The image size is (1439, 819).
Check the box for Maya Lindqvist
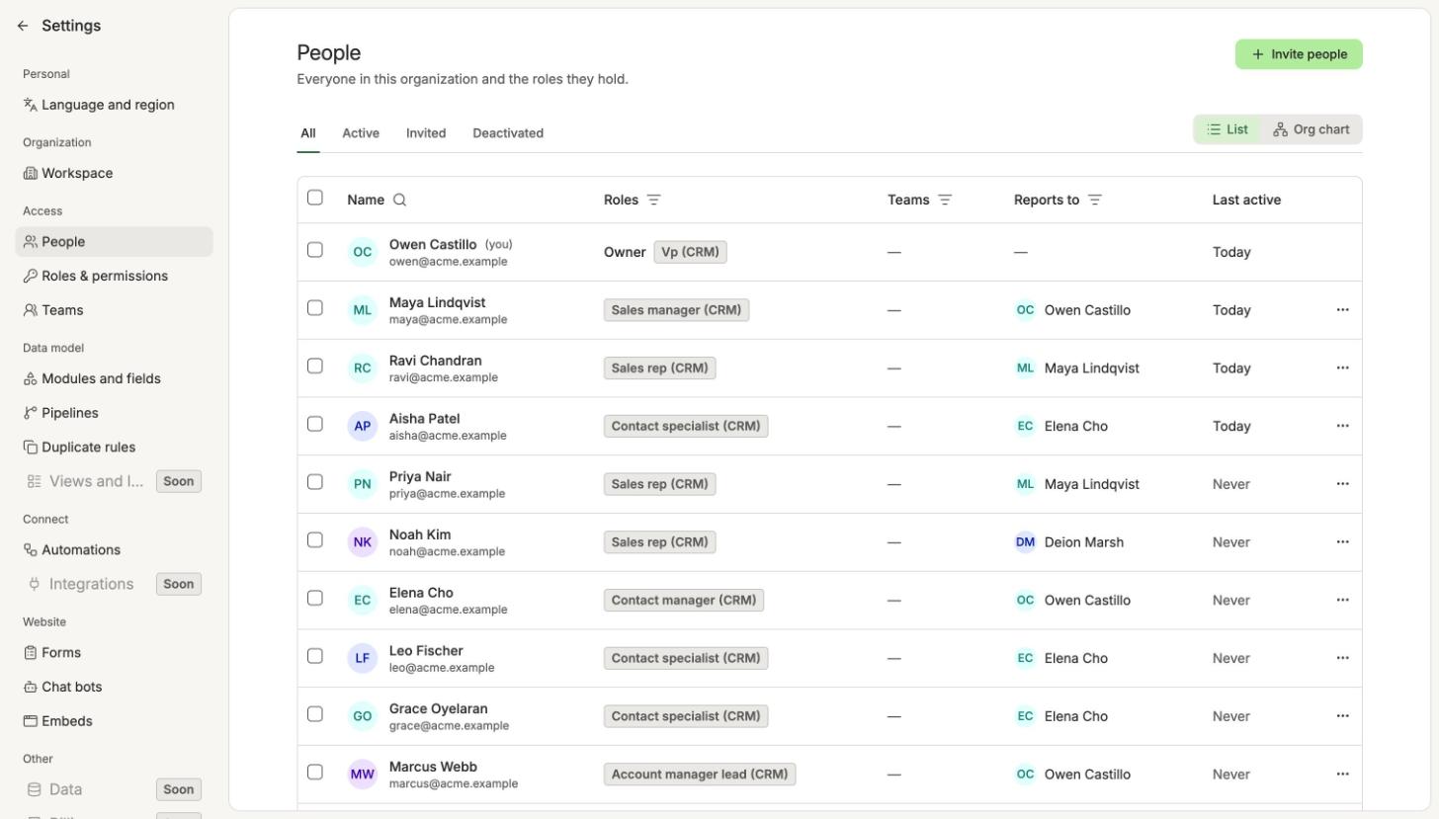[315, 308]
